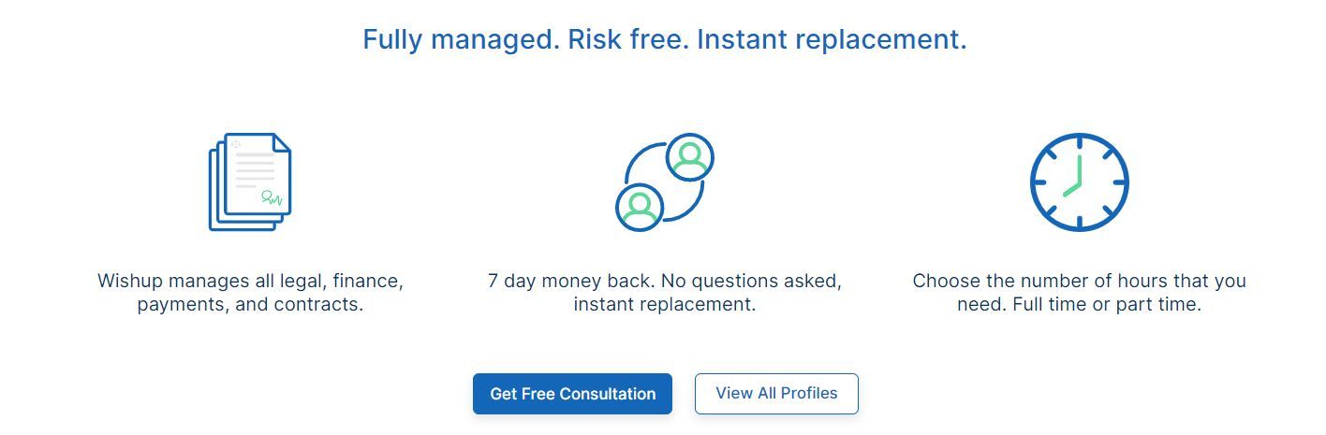Click the "payments, and contracts." text line
This screenshot has width=1326, height=435.
coord(250,305)
